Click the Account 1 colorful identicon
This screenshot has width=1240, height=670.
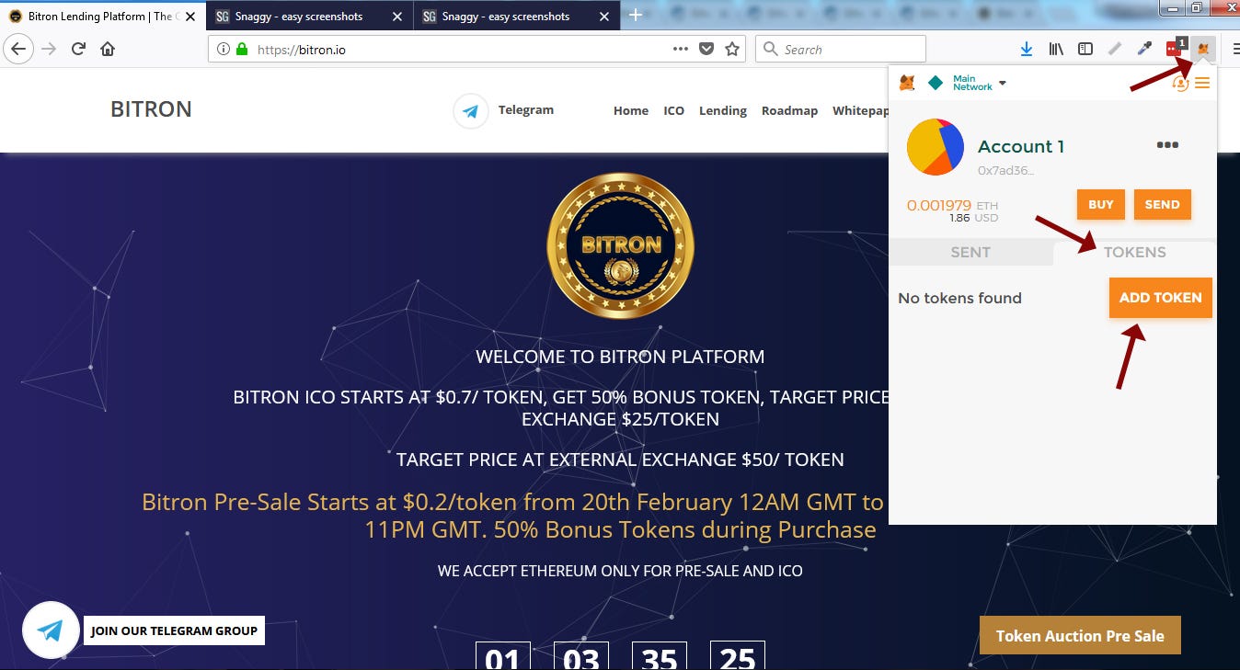[x=936, y=147]
